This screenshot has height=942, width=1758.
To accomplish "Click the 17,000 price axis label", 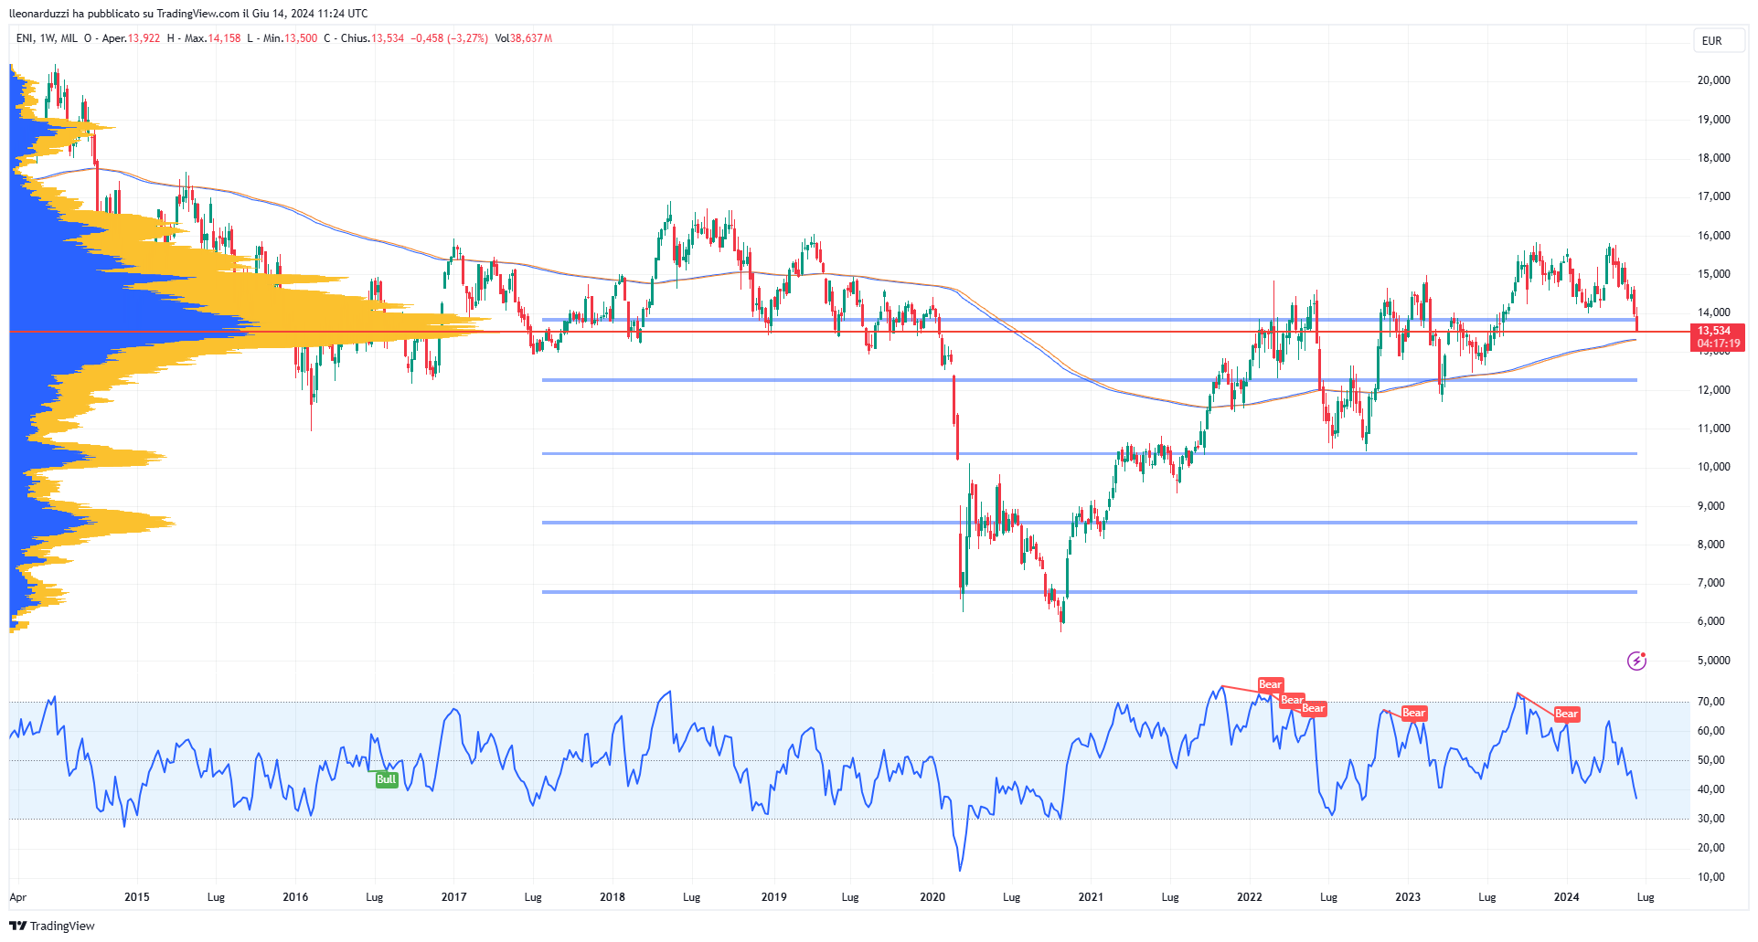I will 1714,196.
